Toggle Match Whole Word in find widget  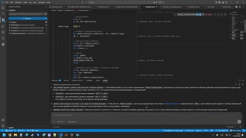[200, 15]
